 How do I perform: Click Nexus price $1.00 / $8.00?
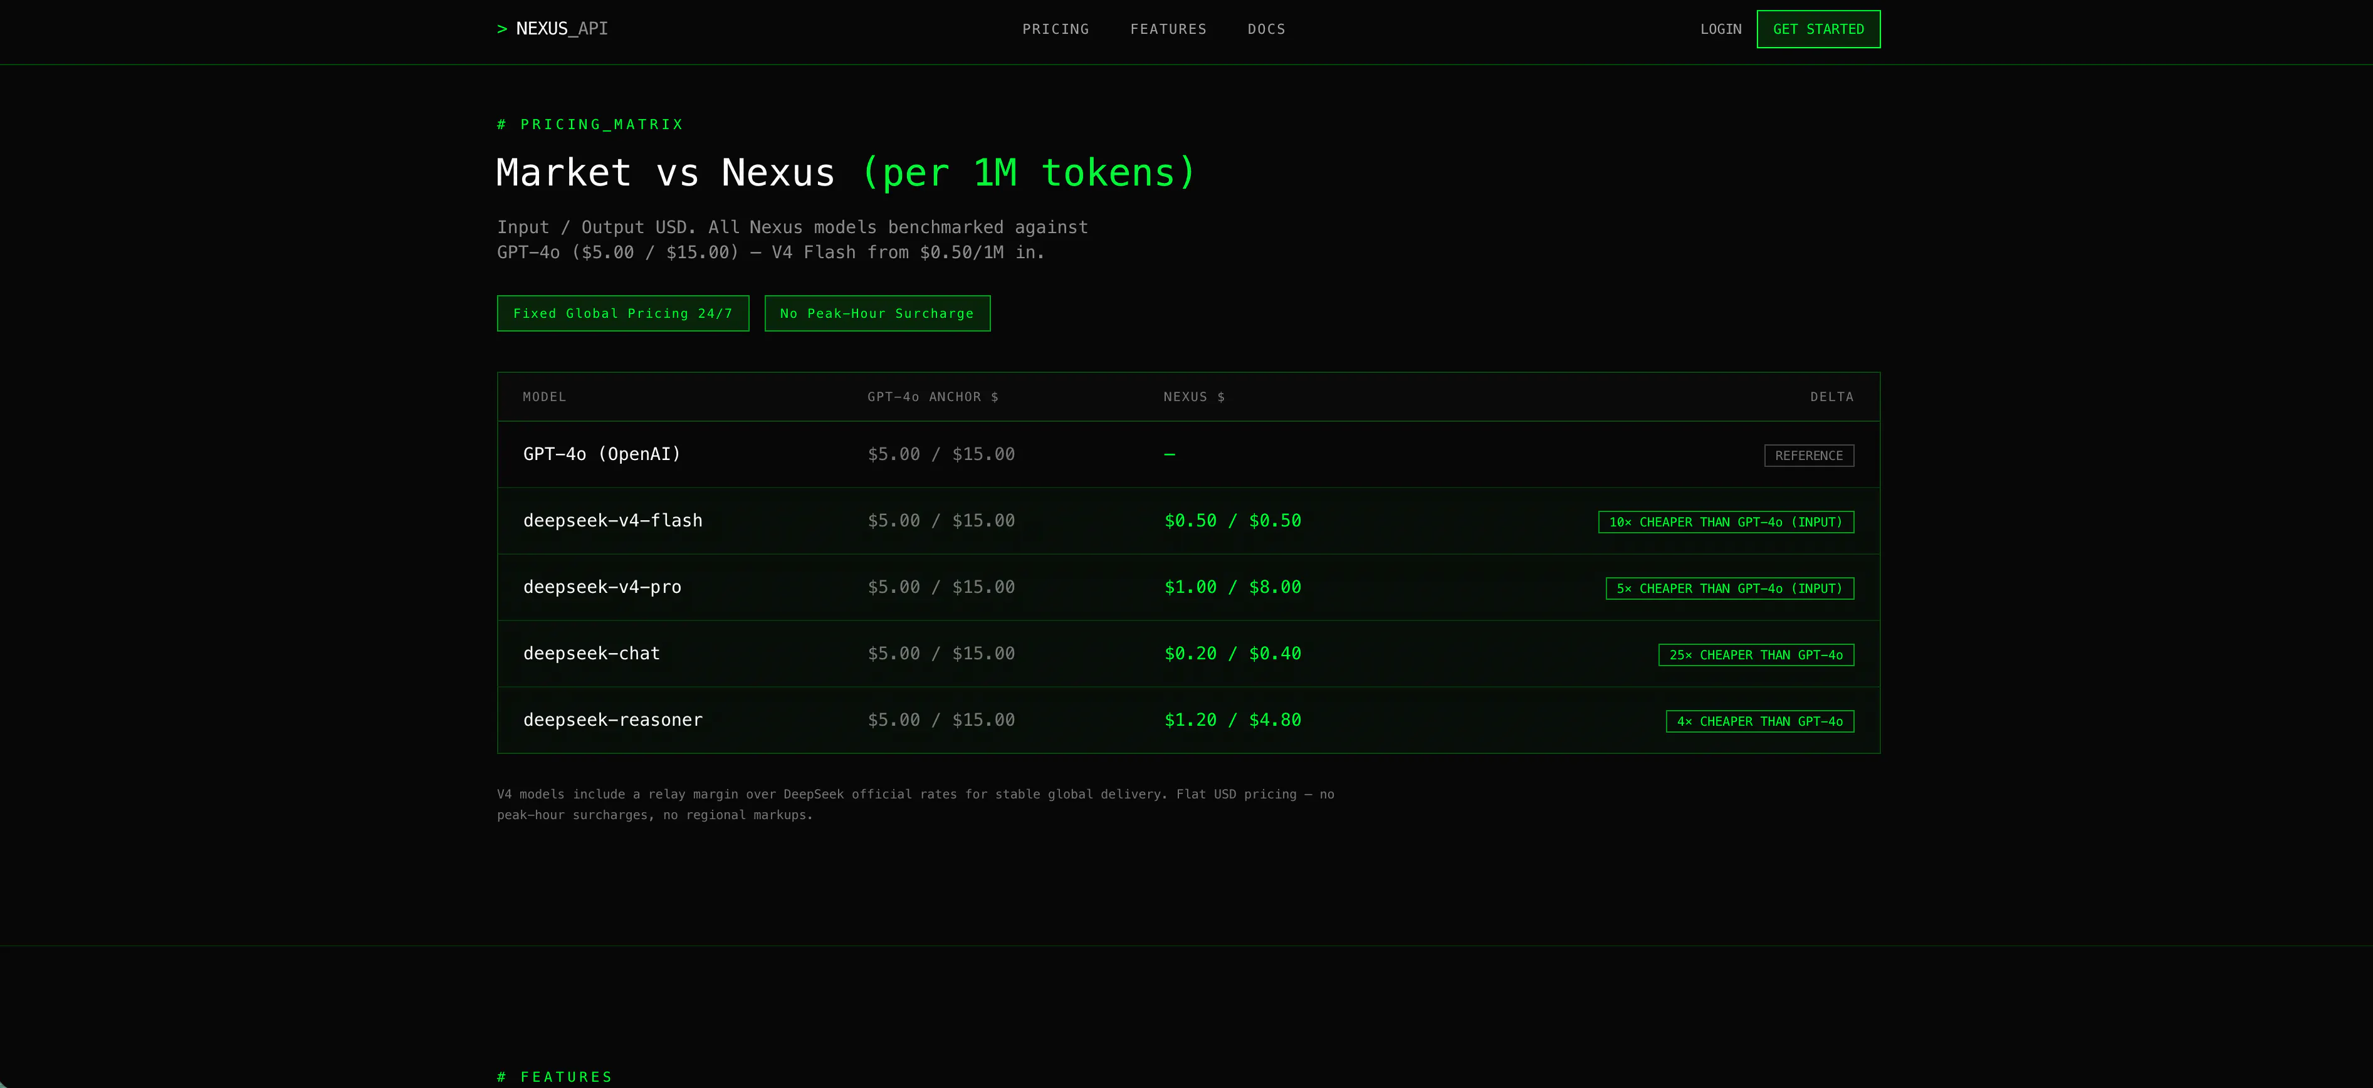point(1232,587)
